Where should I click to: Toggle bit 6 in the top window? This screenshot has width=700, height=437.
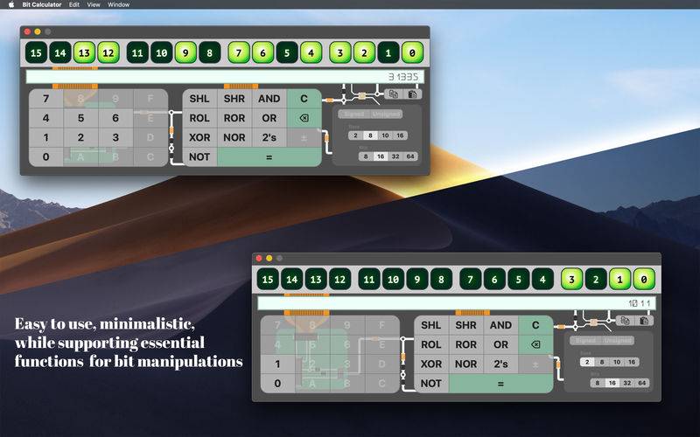(262, 53)
